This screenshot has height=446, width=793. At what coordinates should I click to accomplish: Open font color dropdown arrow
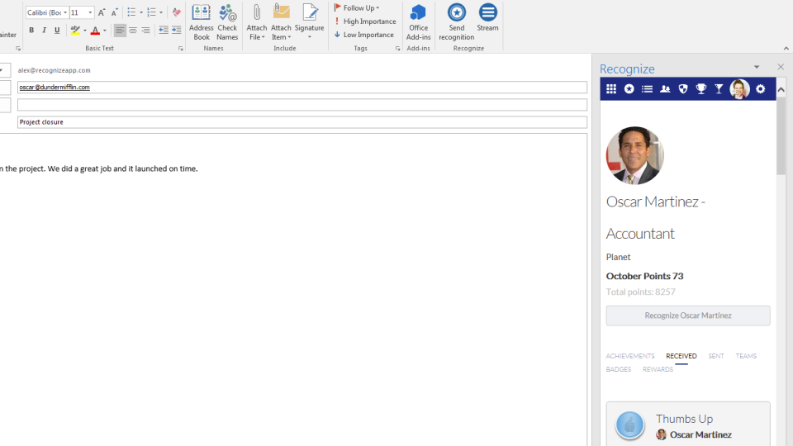pyautogui.click(x=105, y=31)
